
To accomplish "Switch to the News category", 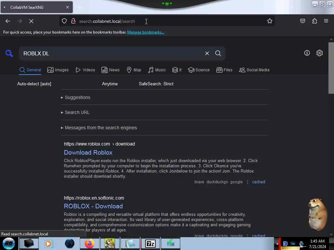I will pyautogui.click(x=111, y=70).
